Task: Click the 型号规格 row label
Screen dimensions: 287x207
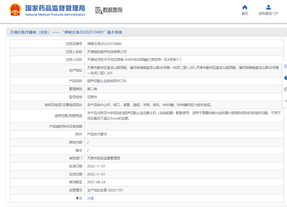Action: [x=76, y=97]
